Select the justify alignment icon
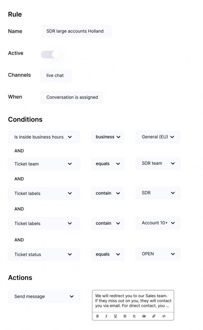 coord(125,316)
